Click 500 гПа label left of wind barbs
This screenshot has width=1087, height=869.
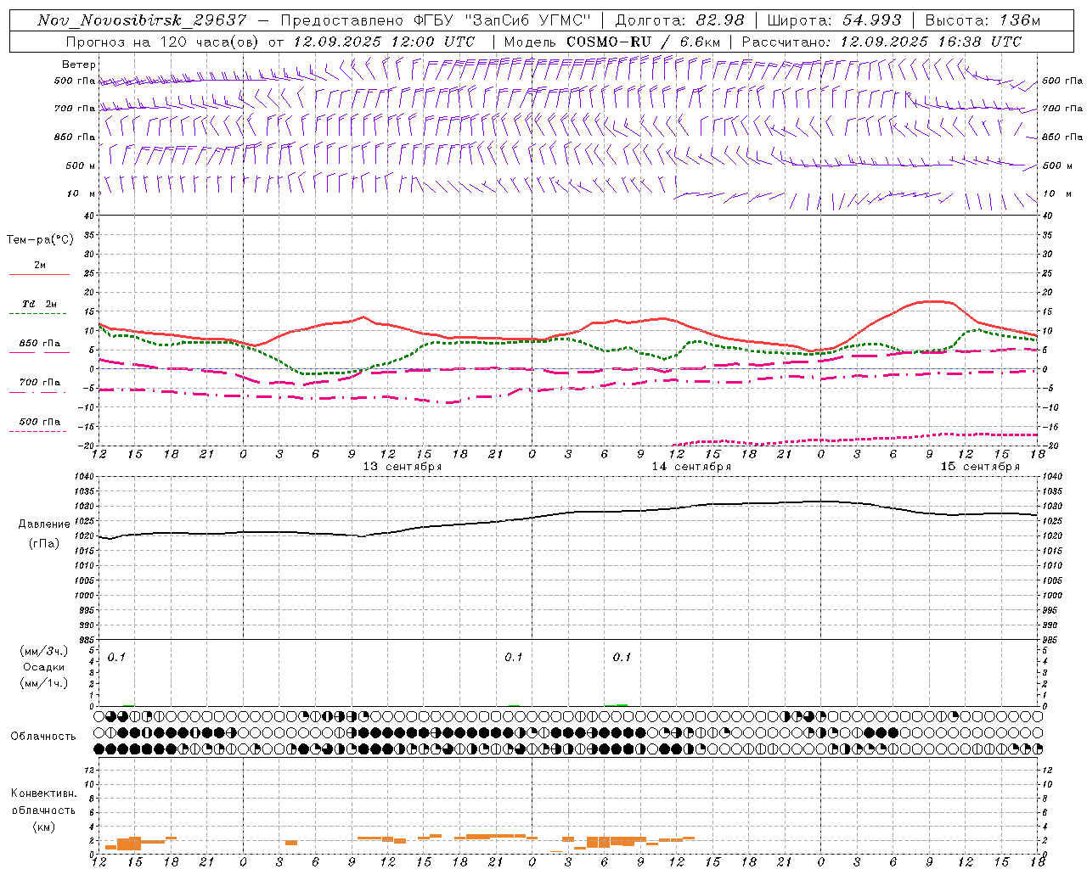[75, 81]
